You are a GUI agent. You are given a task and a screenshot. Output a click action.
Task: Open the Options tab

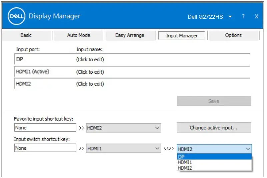tap(233, 35)
